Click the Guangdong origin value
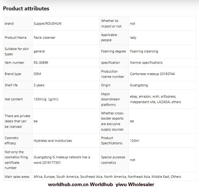Viewport: 199px width, 187px height. coord(139,85)
